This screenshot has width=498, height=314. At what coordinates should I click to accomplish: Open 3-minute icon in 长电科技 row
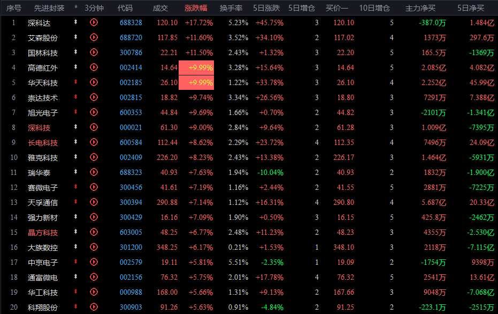coord(94,142)
